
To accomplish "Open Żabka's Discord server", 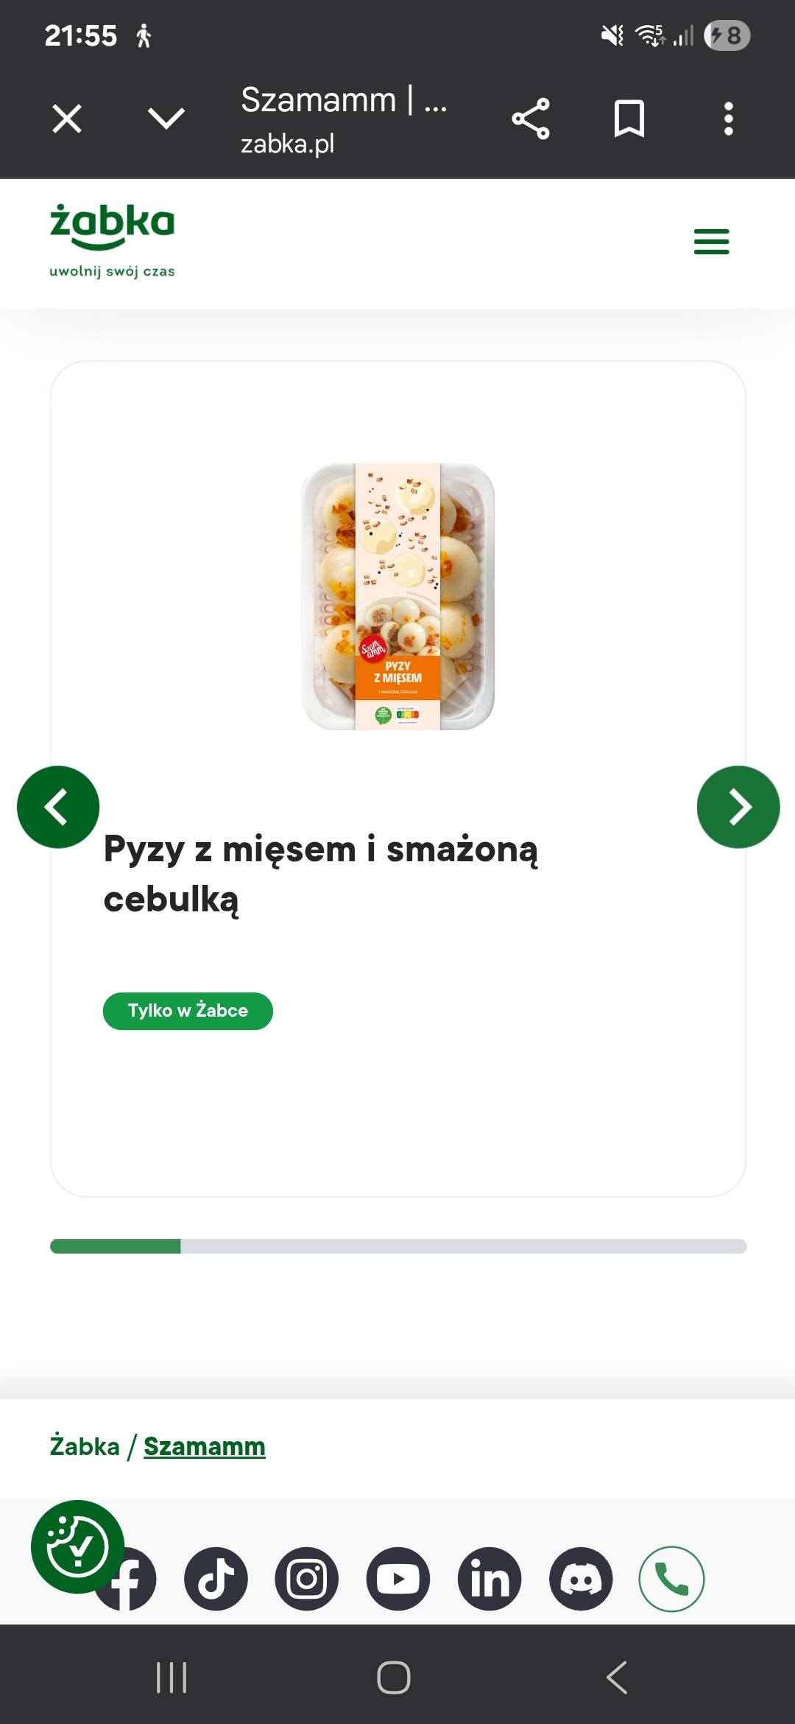I will coord(581,1579).
